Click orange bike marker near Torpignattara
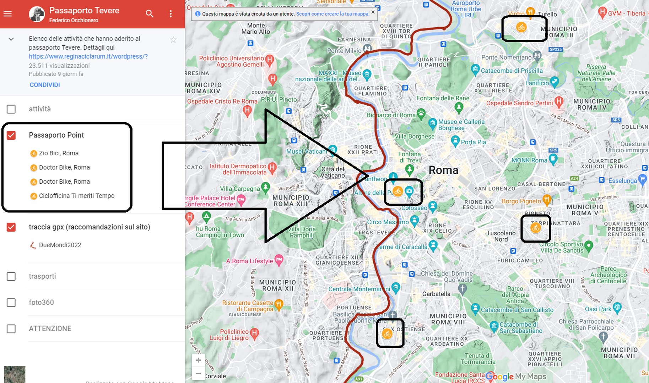Image resolution: width=649 pixels, height=383 pixels. 536,228
